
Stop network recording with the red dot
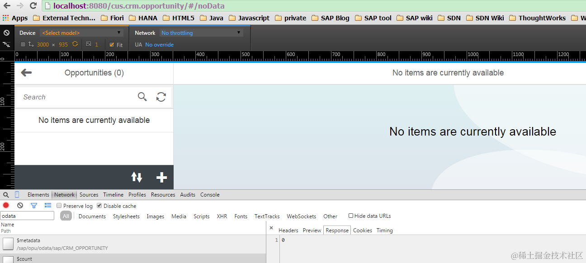(x=6, y=206)
